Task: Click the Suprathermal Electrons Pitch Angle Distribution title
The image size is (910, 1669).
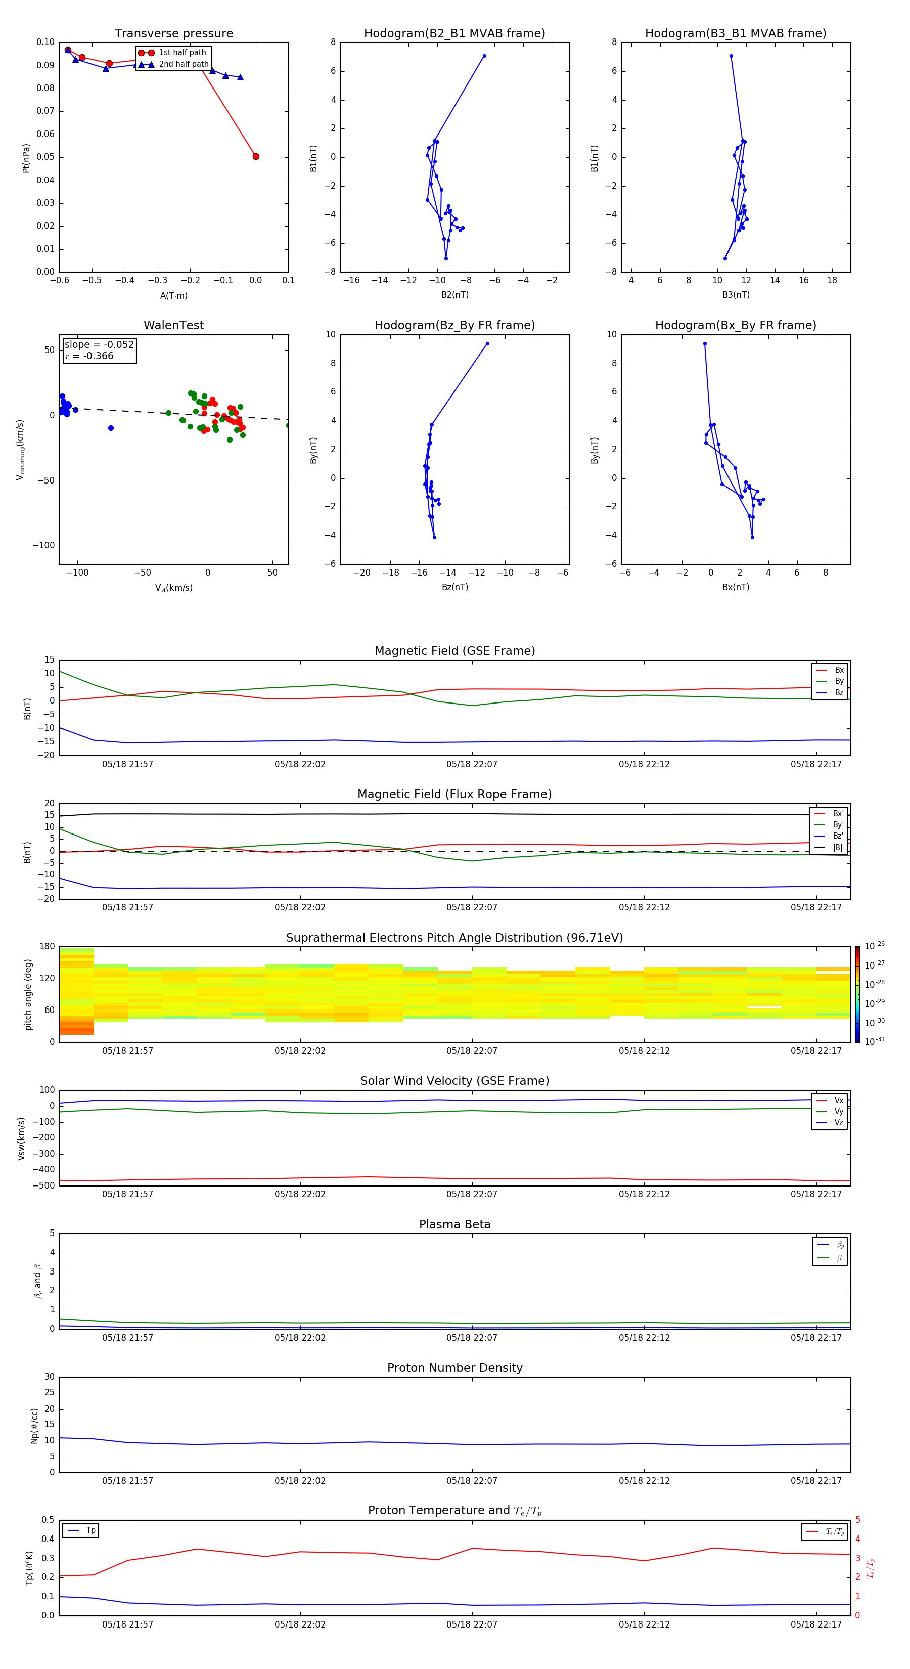Action: point(454,938)
